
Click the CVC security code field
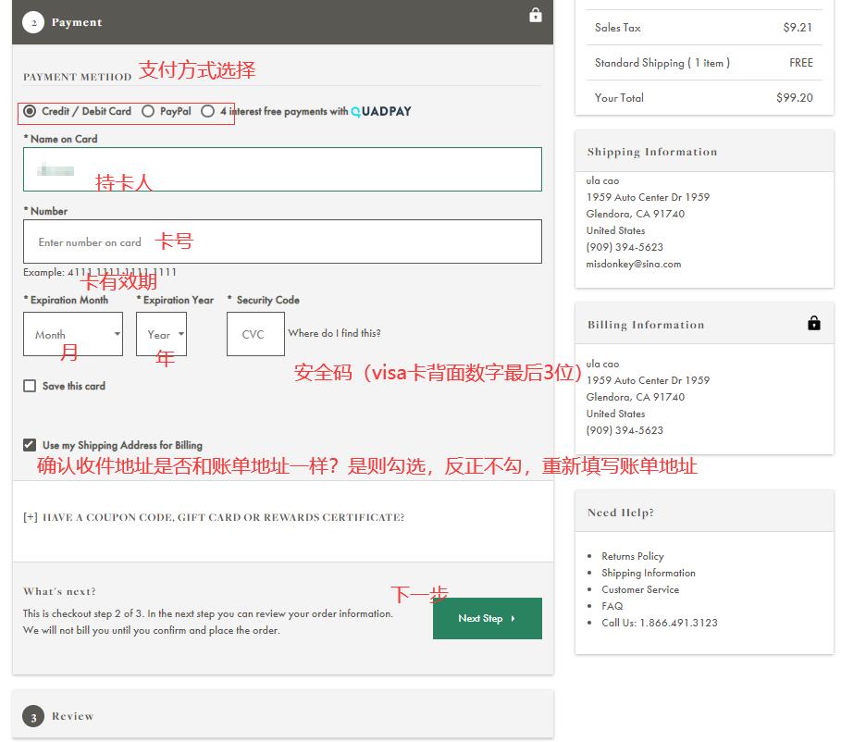(x=253, y=335)
